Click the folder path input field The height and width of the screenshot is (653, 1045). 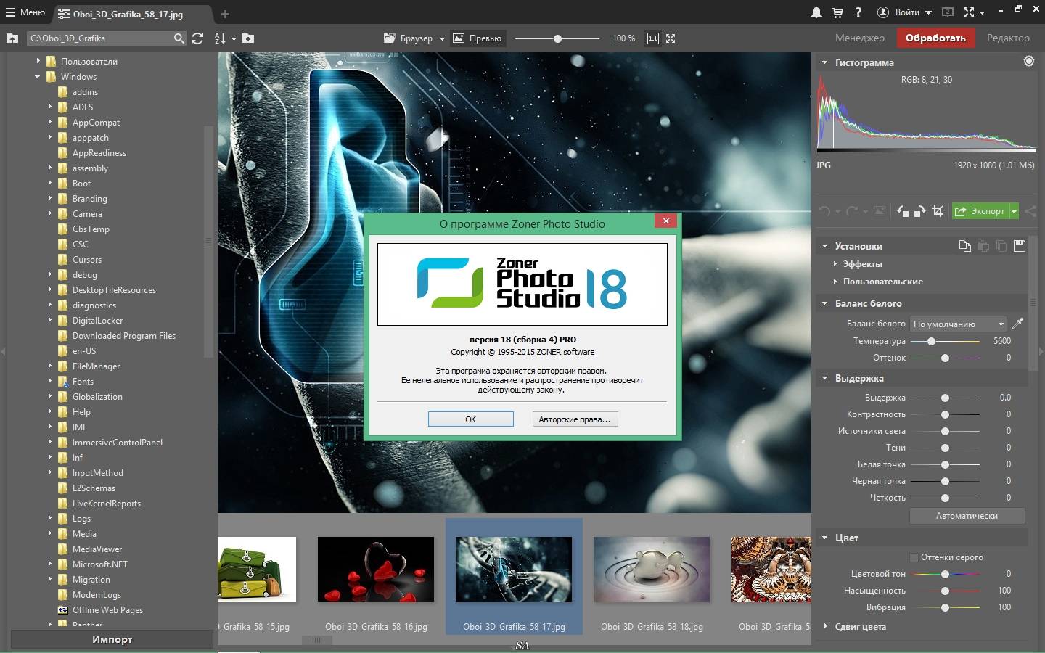coord(100,38)
